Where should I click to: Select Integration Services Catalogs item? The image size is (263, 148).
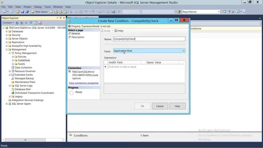point(28,100)
